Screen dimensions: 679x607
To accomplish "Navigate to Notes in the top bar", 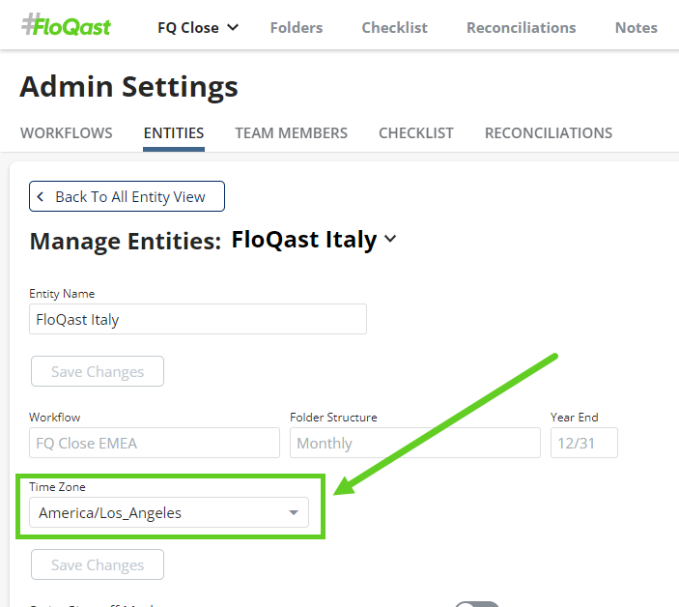I will click(636, 28).
